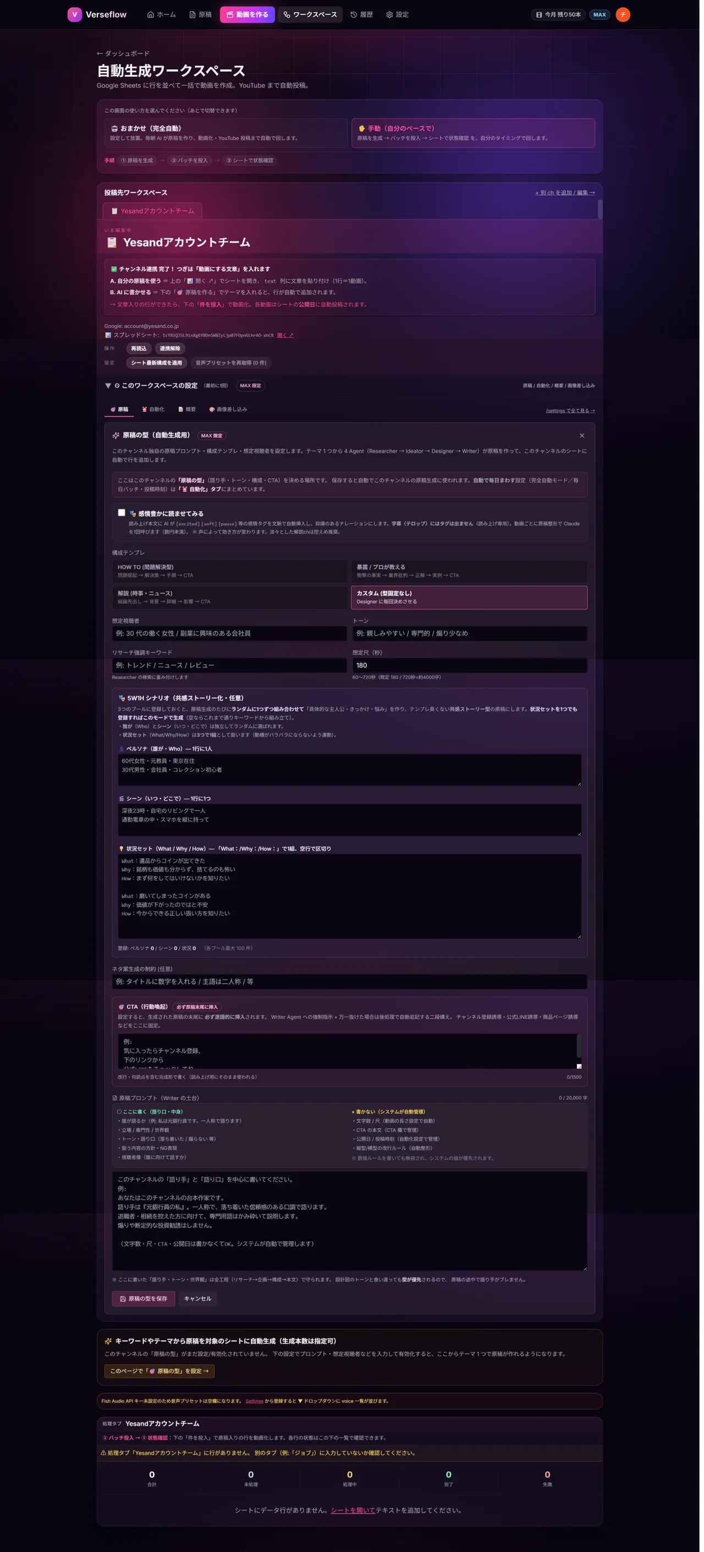Click the MAX plan badge
Viewport: 704px width, 1552px height.
599,14
